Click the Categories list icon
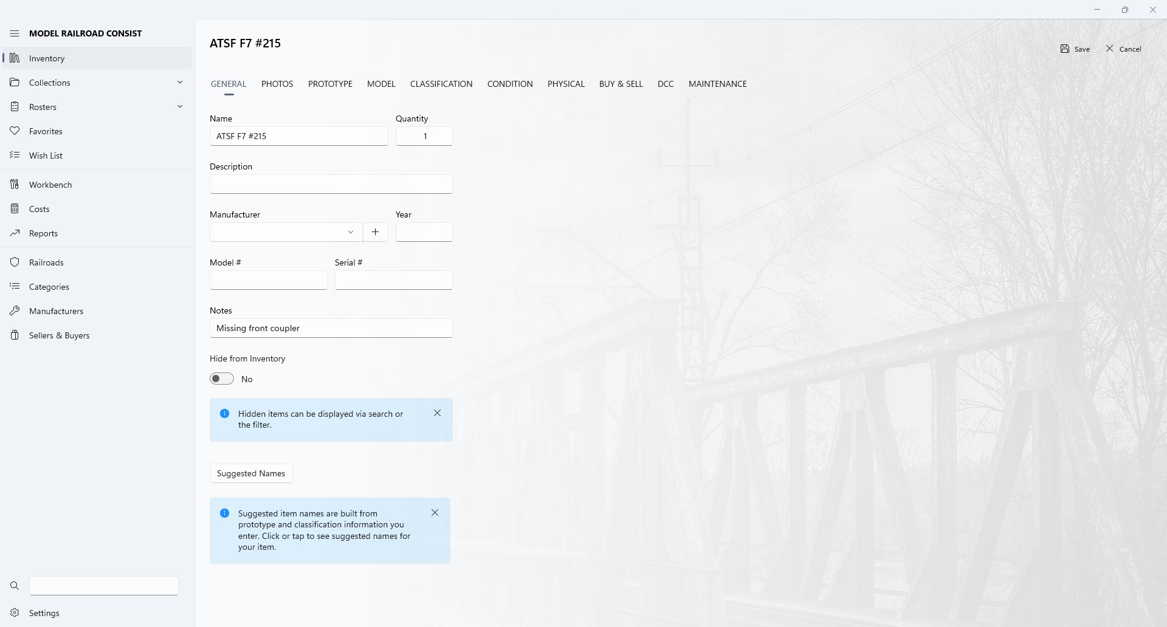Screen dimensions: 1167x627 15,287
